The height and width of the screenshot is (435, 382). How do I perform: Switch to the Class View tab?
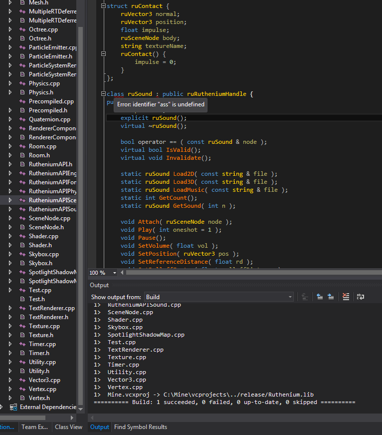click(68, 427)
